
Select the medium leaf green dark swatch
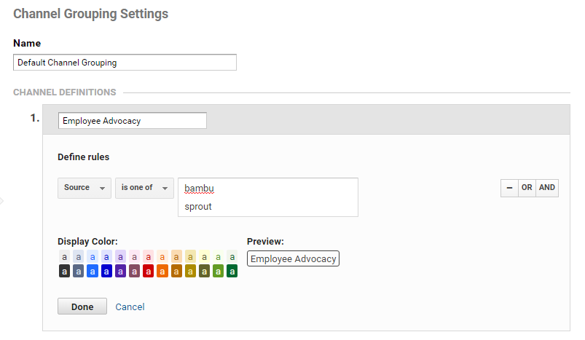(x=219, y=271)
